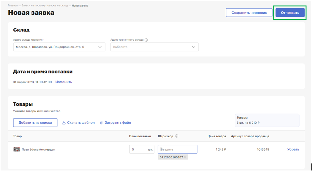Click the Товары summary box showing 6 210 ₽
Viewport: 312px width, 172px height.
(x=267, y=120)
